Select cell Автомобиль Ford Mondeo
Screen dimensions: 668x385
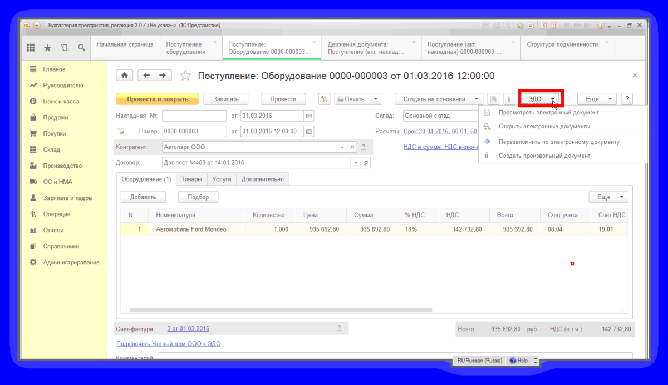(x=197, y=229)
